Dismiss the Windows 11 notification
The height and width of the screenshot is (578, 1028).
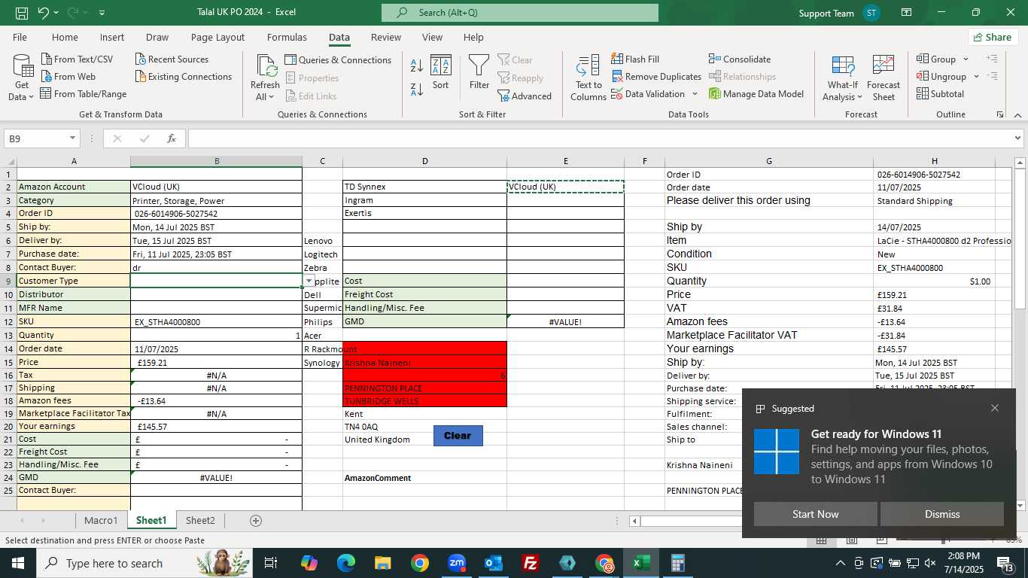[x=942, y=514]
